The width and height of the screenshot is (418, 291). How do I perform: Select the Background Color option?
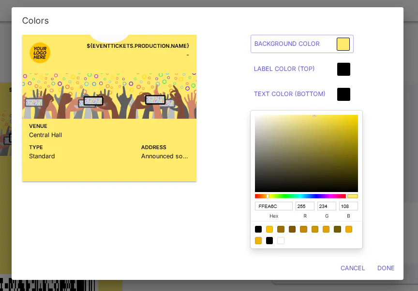click(302, 44)
